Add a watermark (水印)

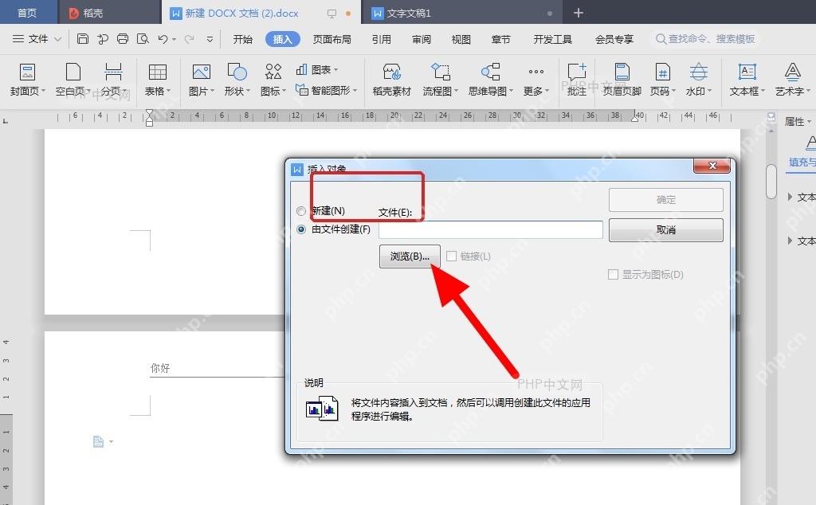pyautogui.click(x=698, y=80)
